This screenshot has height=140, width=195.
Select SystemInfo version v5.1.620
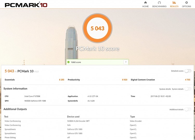91,101
